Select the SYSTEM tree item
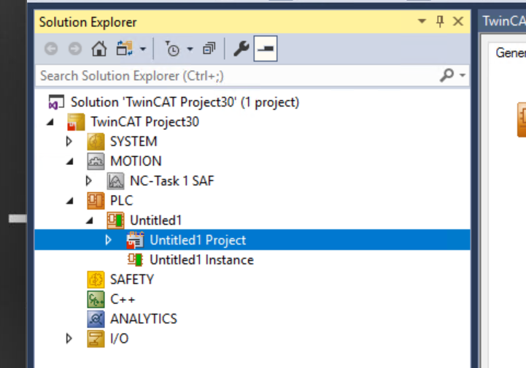Viewport: 526px width, 368px height. pos(134,142)
